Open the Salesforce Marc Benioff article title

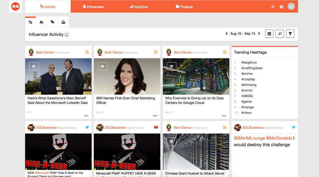(57, 100)
